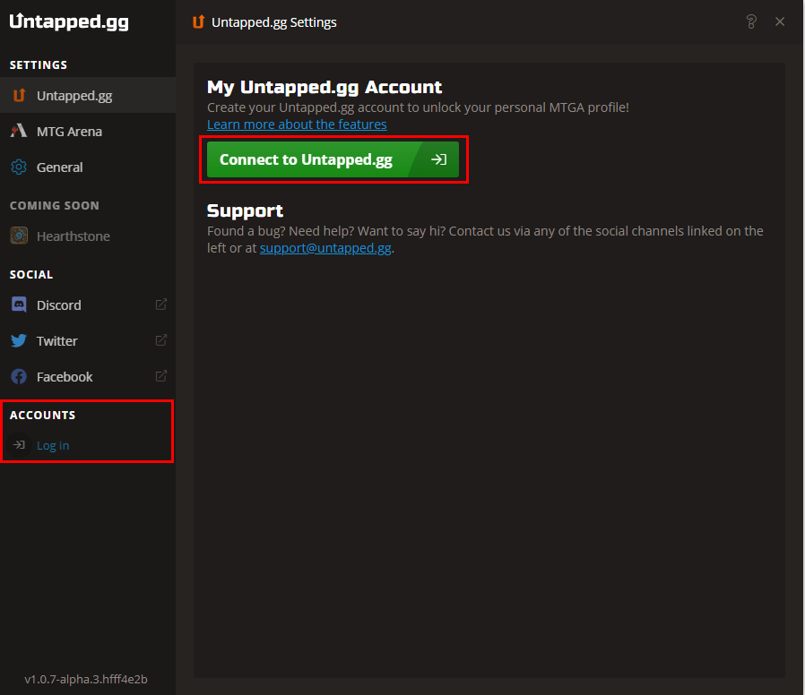Click the version text v1.0.7-alpha.3.hfff4e2b

pyautogui.click(x=86, y=679)
